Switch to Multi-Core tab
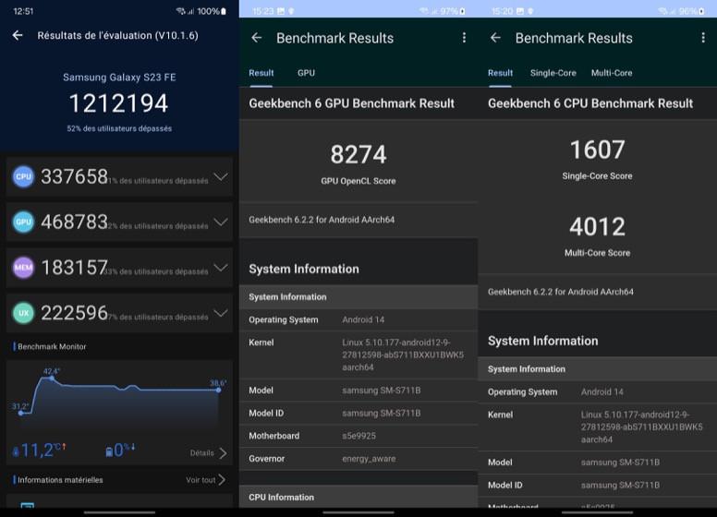The height and width of the screenshot is (517, 717). 612,73
